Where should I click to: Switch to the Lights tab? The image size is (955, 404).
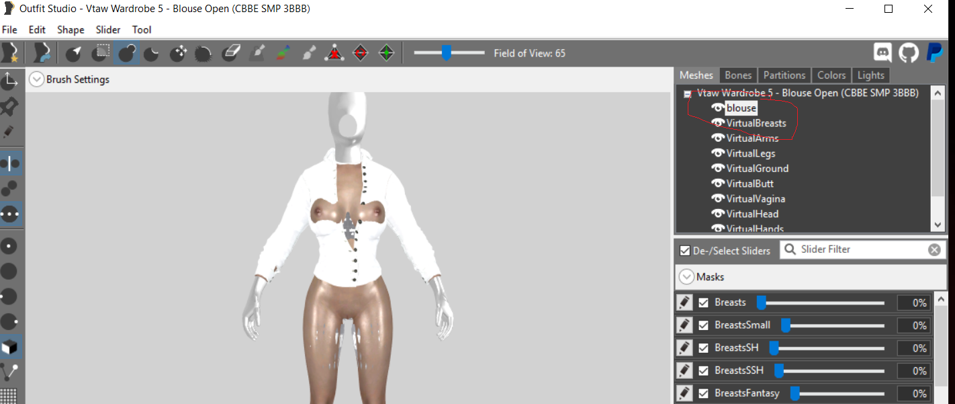pos(871,75)
